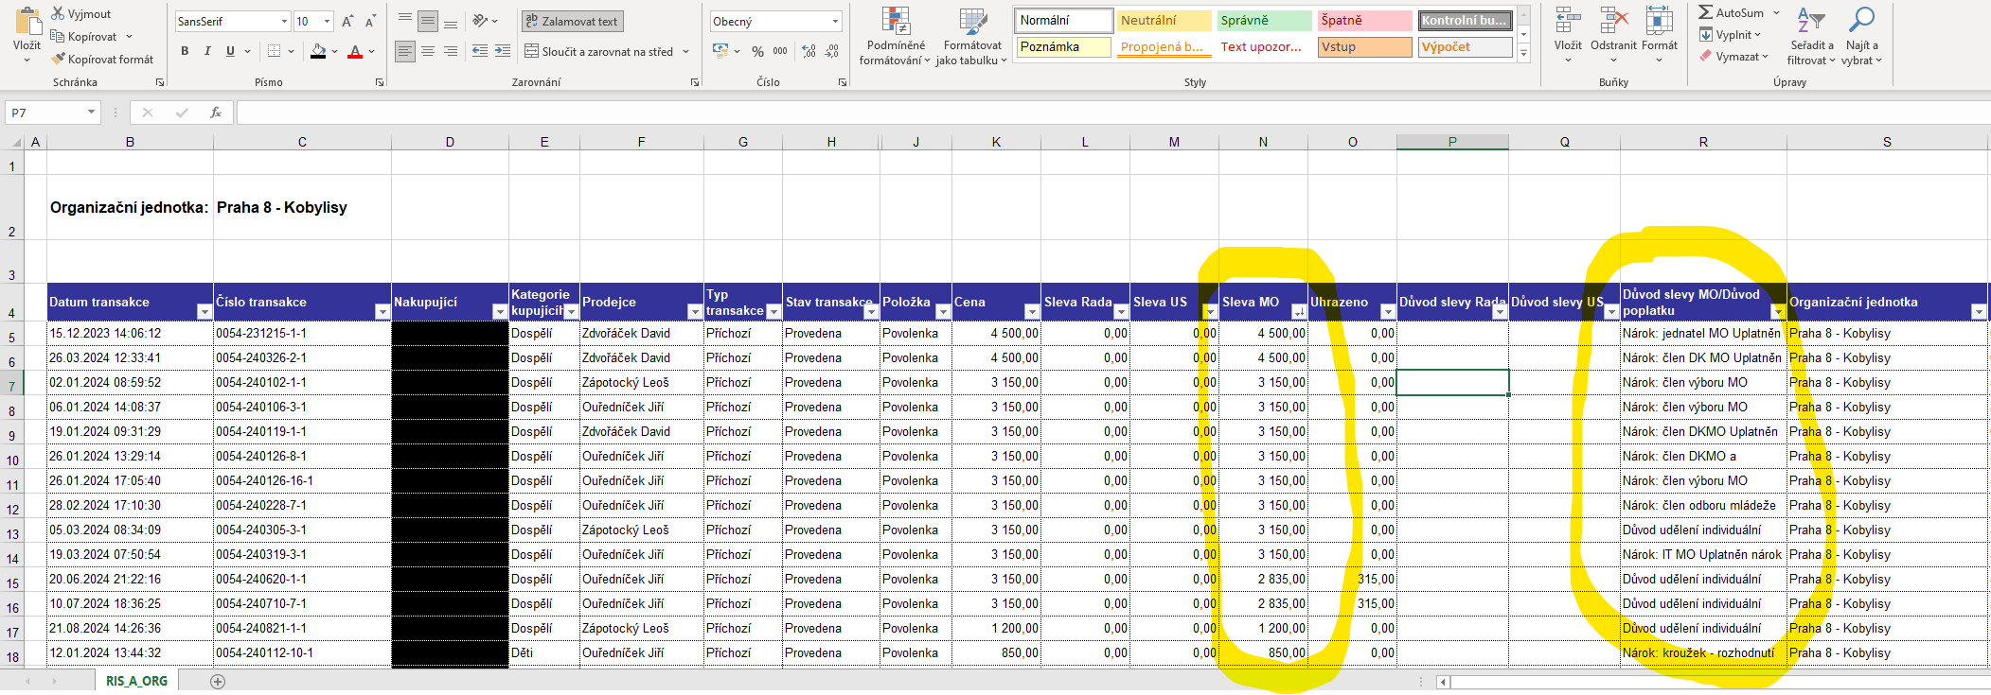Open the Formát cells menu
Screen dimensions: 1991x695
click(x=1659, y=36)
